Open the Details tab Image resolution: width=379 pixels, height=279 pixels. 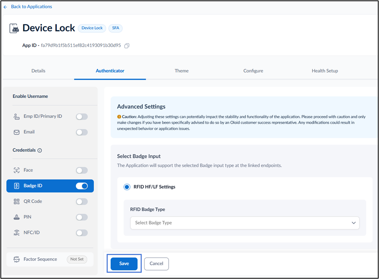[x=38, y=71]
